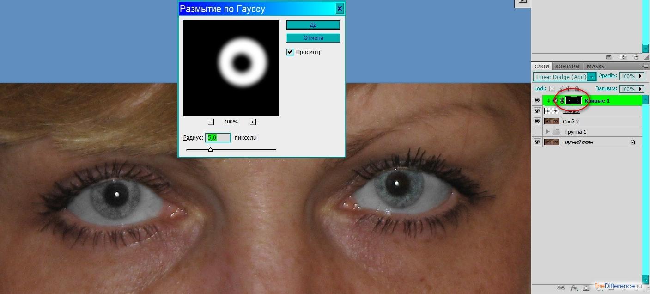Toggle the Просмотр preview checkbox

coord(290,52)
